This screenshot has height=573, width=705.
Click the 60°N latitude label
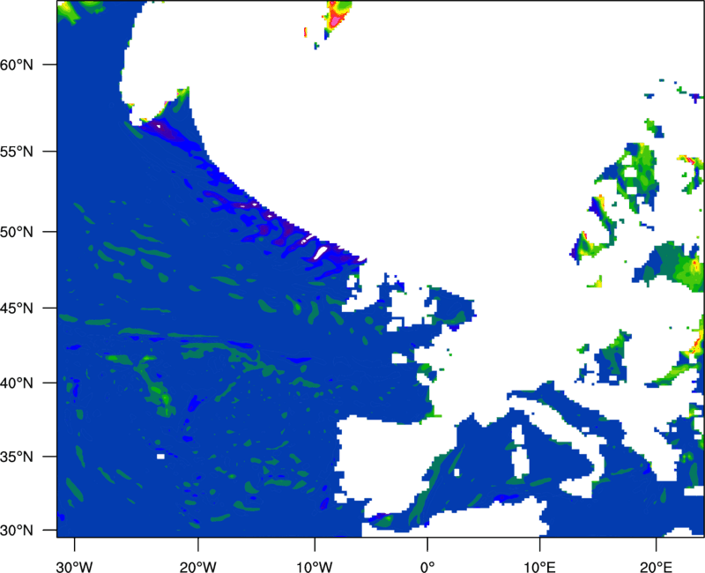(x=17, y=64)
